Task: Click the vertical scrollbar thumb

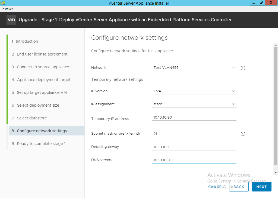Action: pyautogui.click(x=276, y=106)
